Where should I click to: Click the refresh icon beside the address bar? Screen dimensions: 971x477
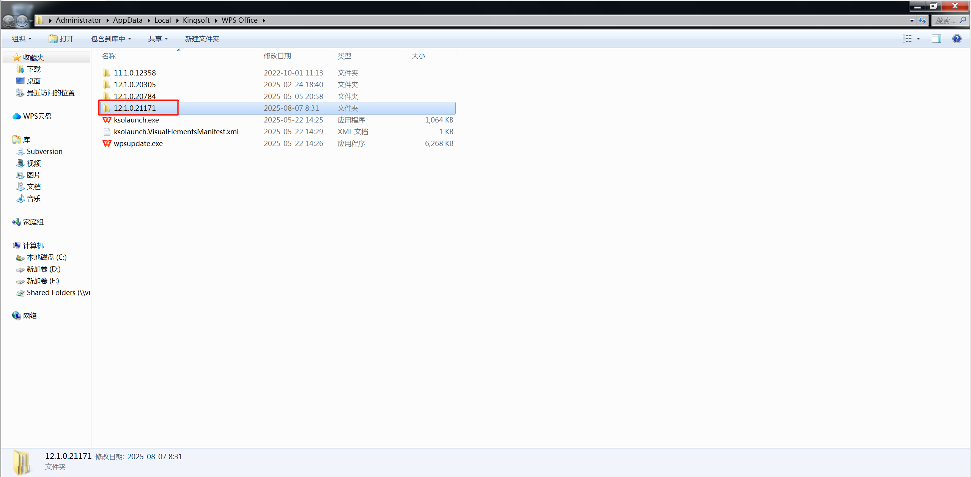tap(922, 20)
